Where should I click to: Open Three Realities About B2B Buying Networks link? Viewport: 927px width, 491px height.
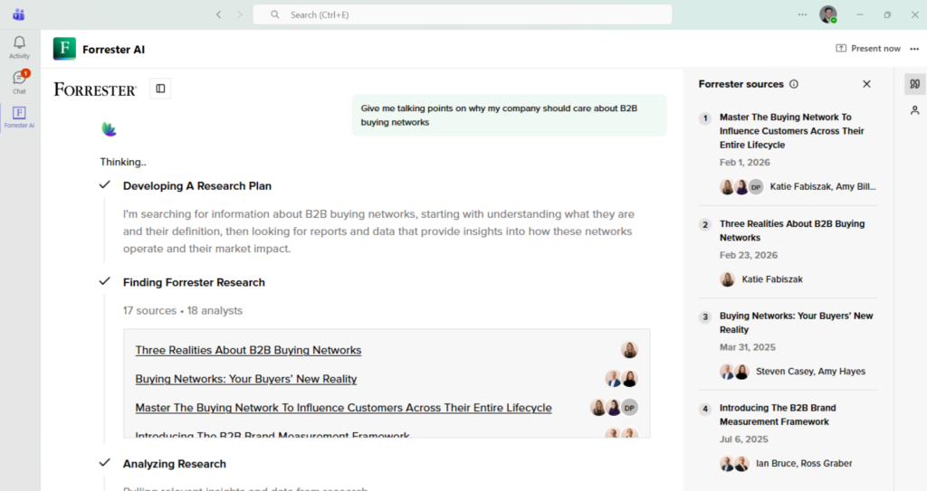point(248,350)
